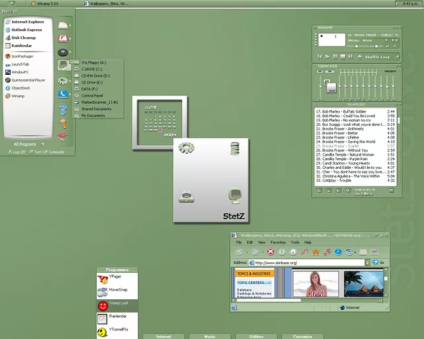Click the Snoop Lock red face icon
Image resolution: width=424 pixels, height=339 pixels.
[x=103, y=306]
